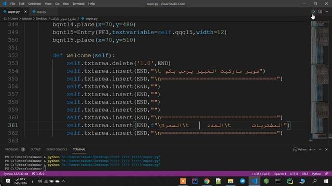Show hidden tray icons chevron
Viewport: 332px width, 186px height.
[63, 181]
